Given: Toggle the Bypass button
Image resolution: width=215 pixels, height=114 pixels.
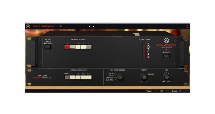Looking at the screenshot, I should tap(174, 91).
